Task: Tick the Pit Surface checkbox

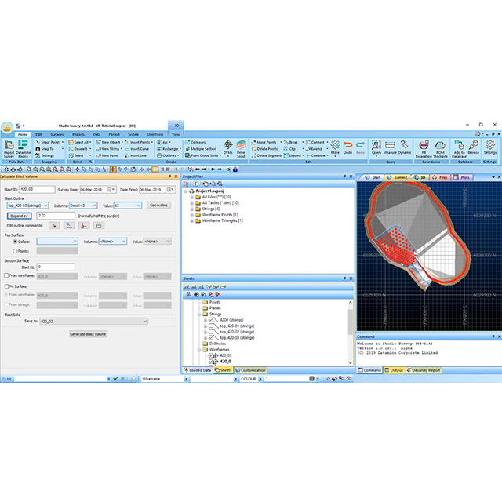Action: point(6,286)
